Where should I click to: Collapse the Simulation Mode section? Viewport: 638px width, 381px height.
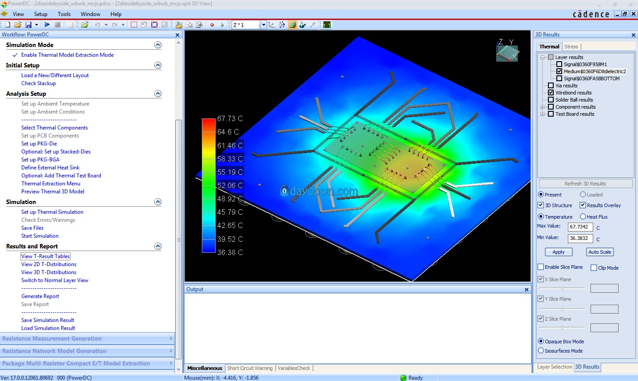coord(158,45)
